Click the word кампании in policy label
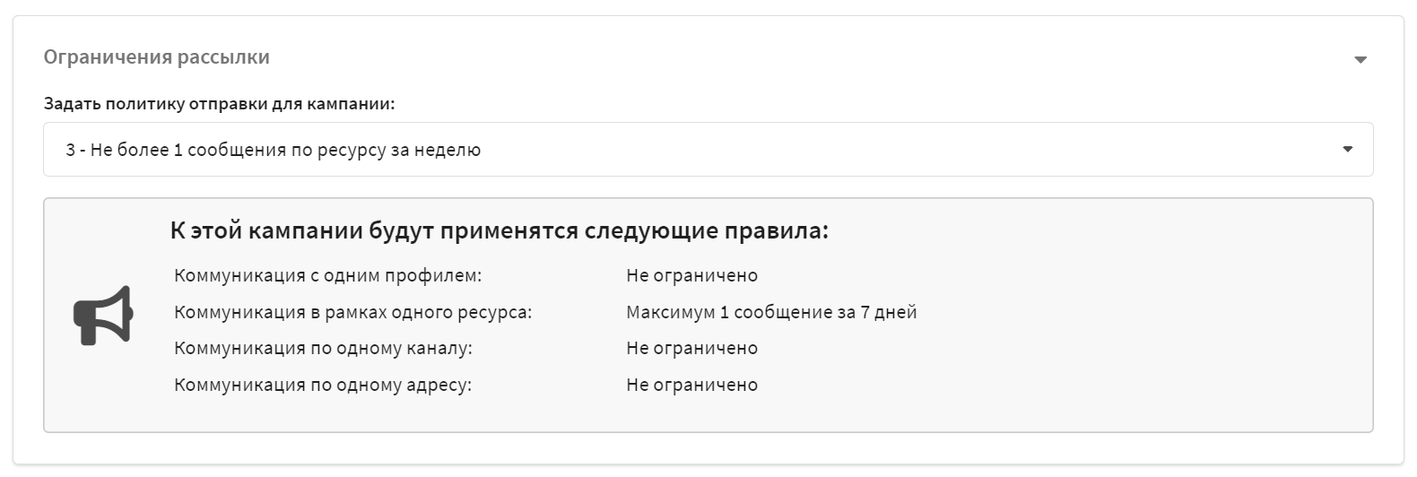The image size is (1417, 477). coord(351,104)
